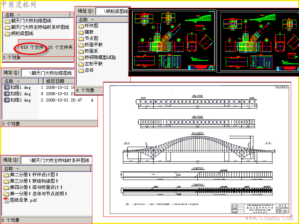Select the 朝天门大桥主桥临时系杆图纸 folder

point(37,27)
